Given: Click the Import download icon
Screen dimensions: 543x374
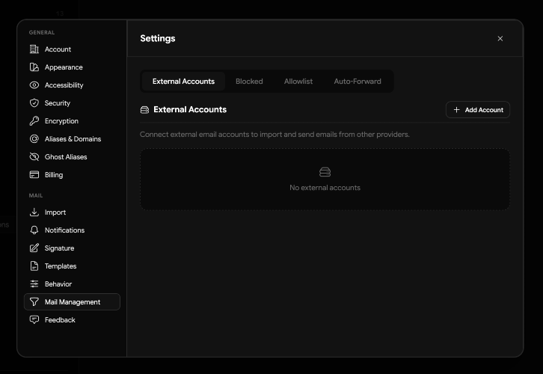Looking at the screenshot, I should coord(34,212).
